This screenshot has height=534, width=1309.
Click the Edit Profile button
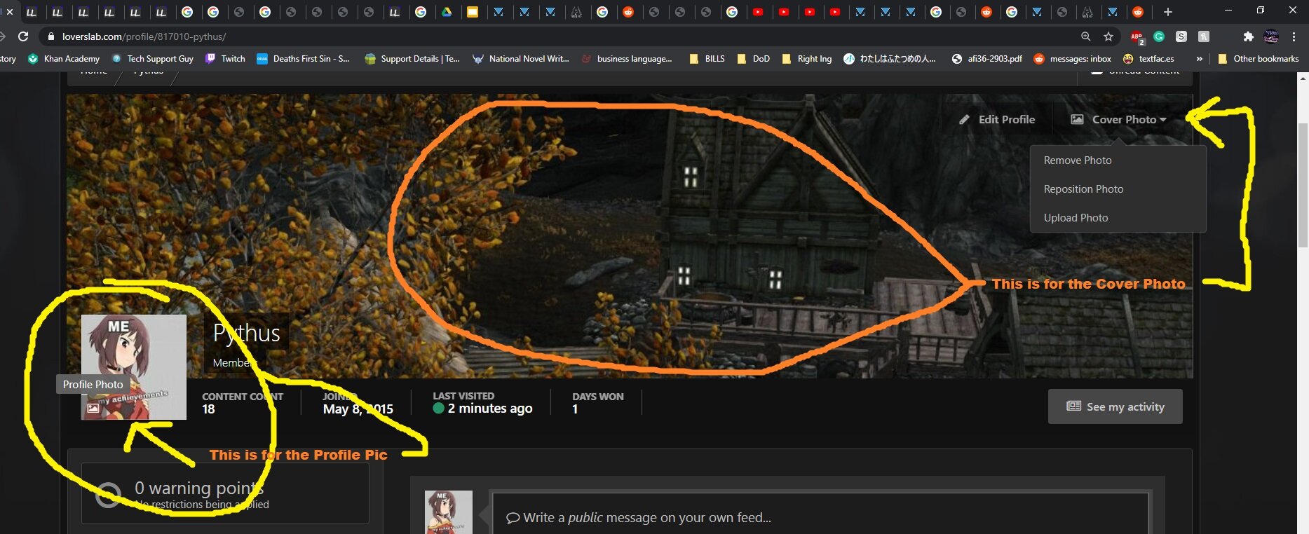[x=997, y=120]
